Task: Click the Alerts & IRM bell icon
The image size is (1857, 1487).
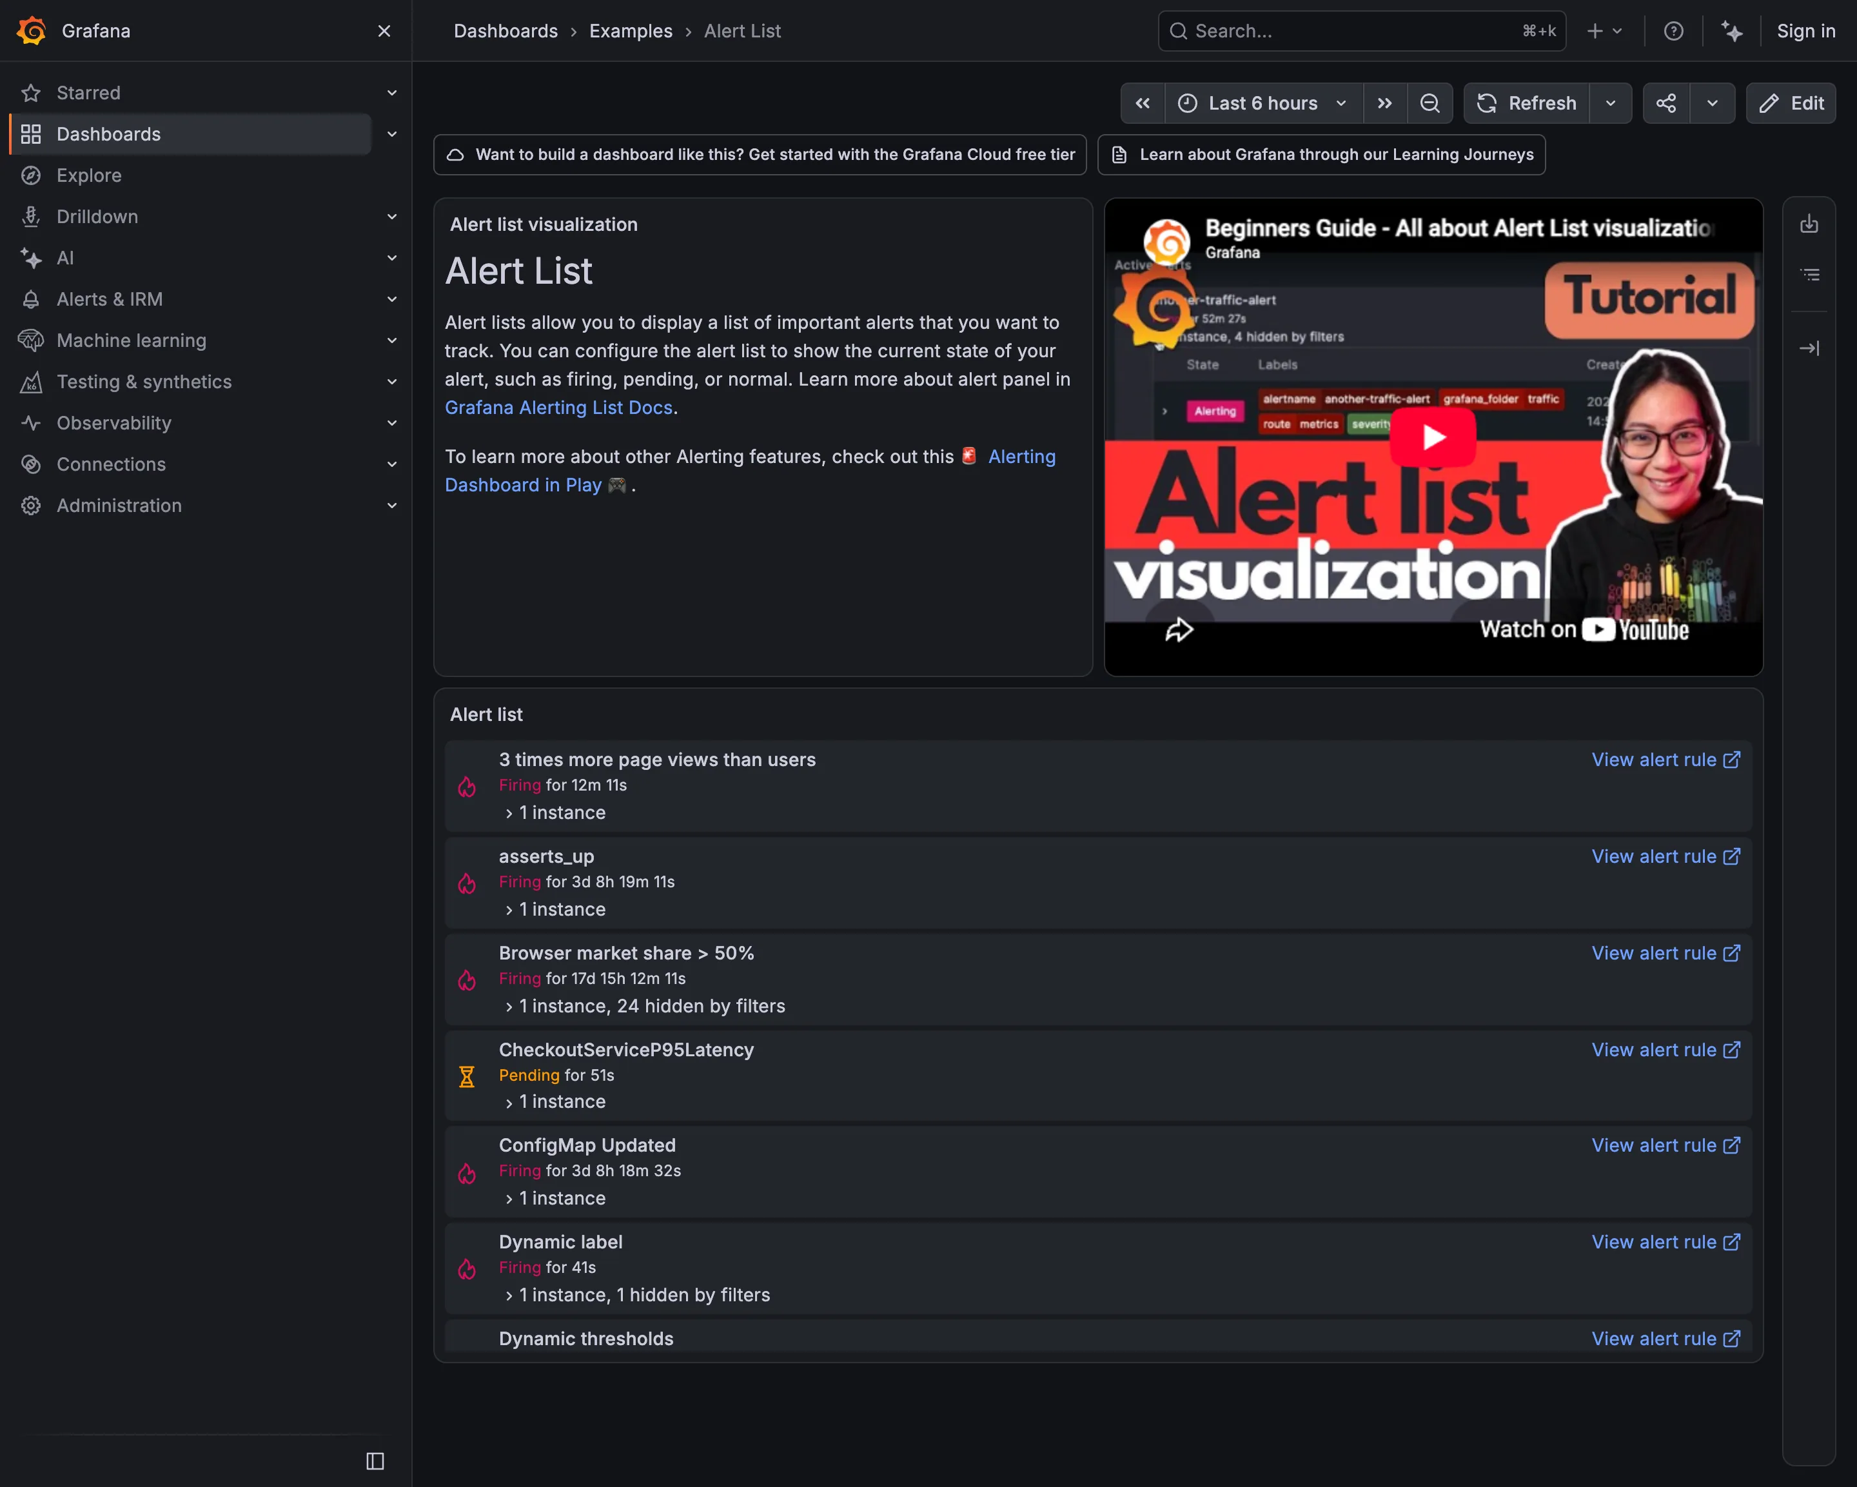Action: click(x=31, y=300)
